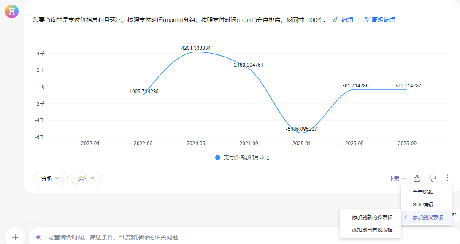Expand the 分析 dropdown
Screen dimensions: 460x244
coord(50,178)
